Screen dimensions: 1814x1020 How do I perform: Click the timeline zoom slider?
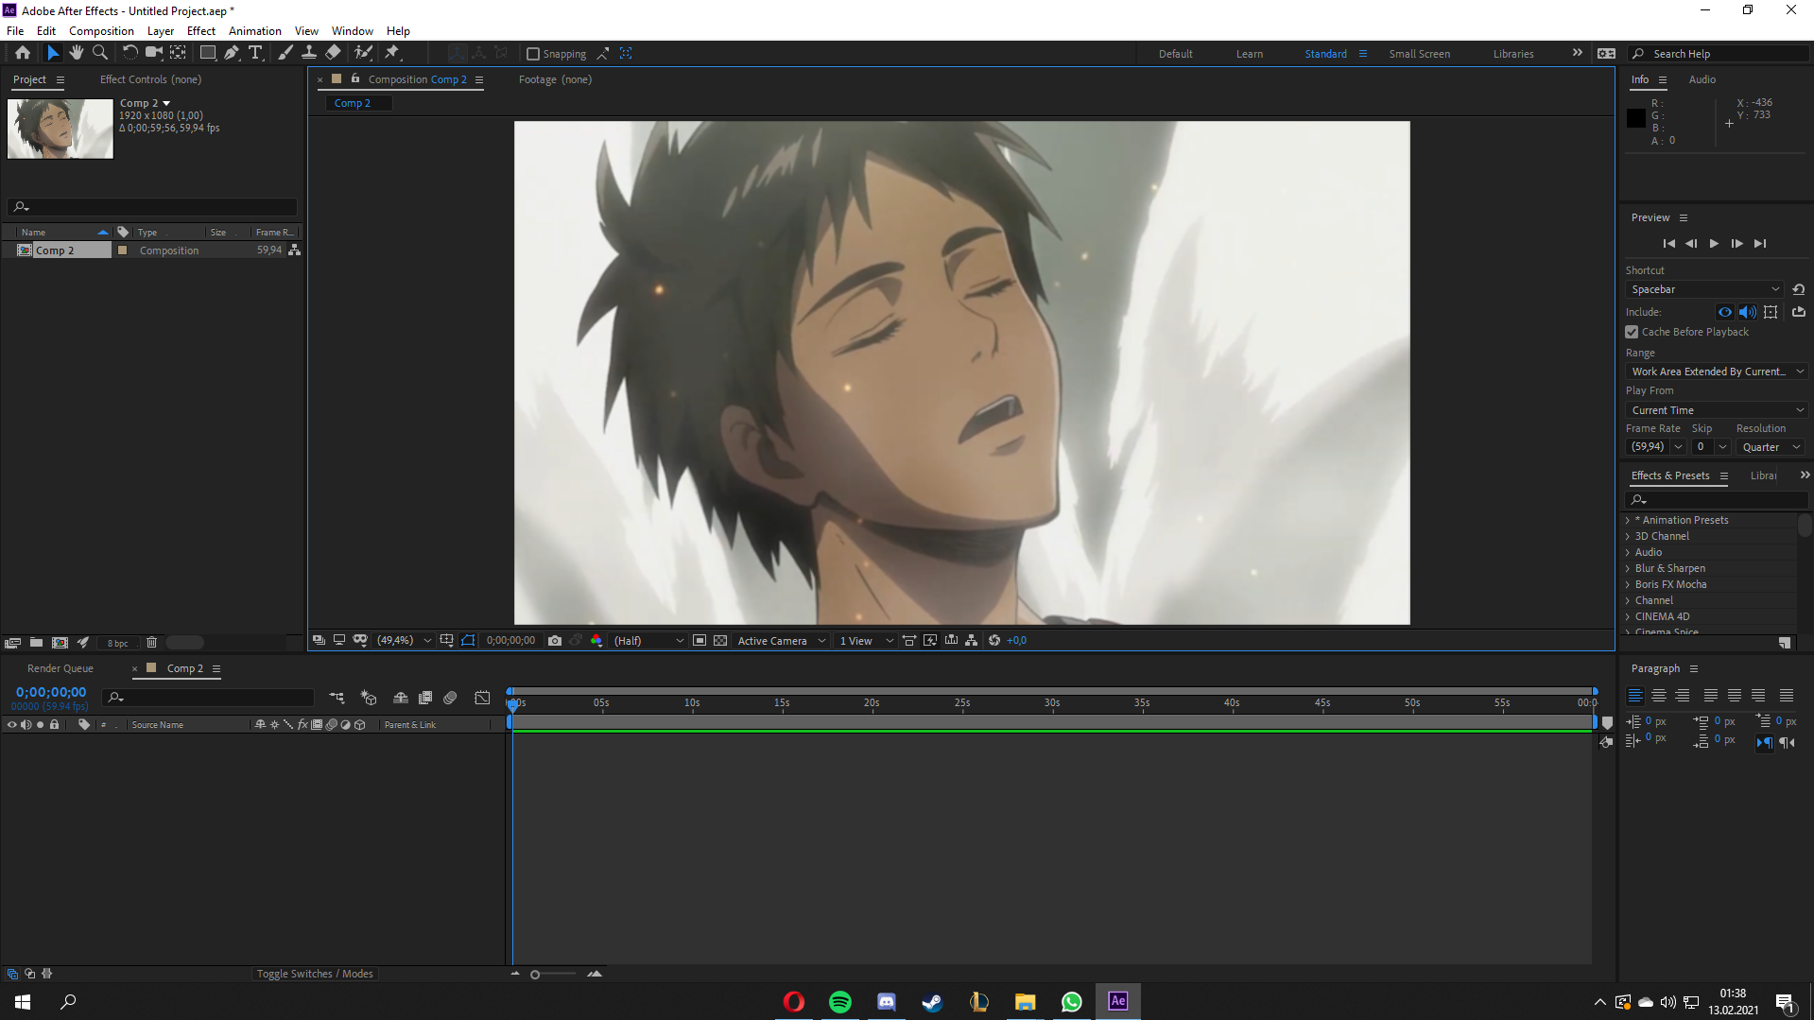pyautogui.click(x=535, y=975)
